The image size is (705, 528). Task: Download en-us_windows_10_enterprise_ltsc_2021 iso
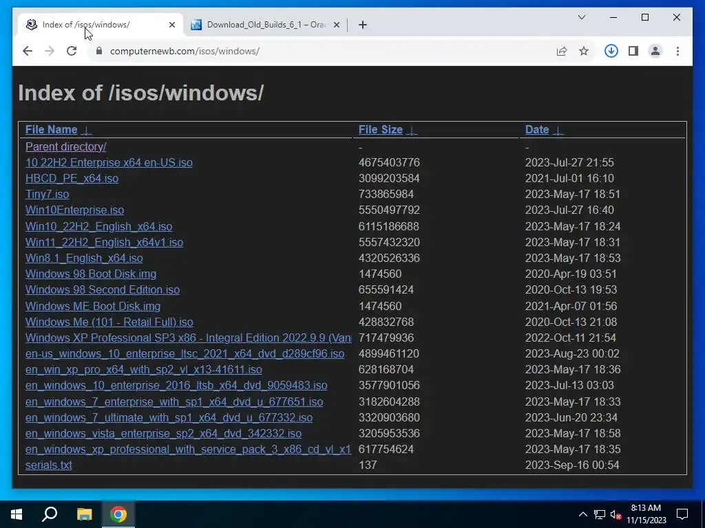[185, 354]
